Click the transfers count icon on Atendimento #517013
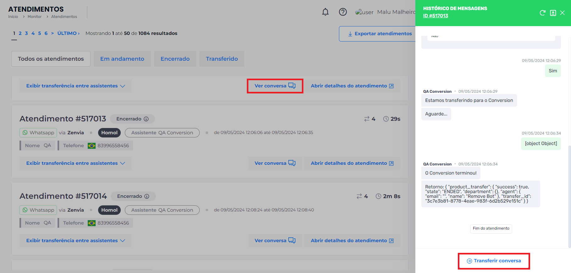The height and width of the screenshot is (273, 571). point(367,119)
